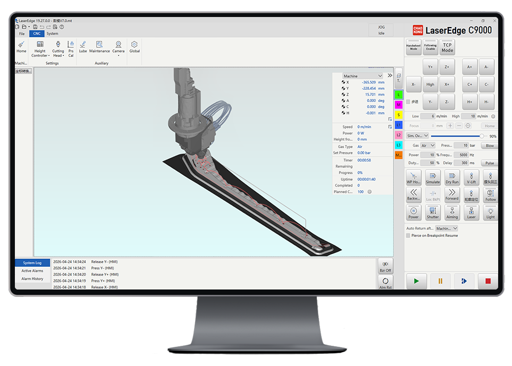Open the Camera tool

pyautogui.click(x=119, y=48)
